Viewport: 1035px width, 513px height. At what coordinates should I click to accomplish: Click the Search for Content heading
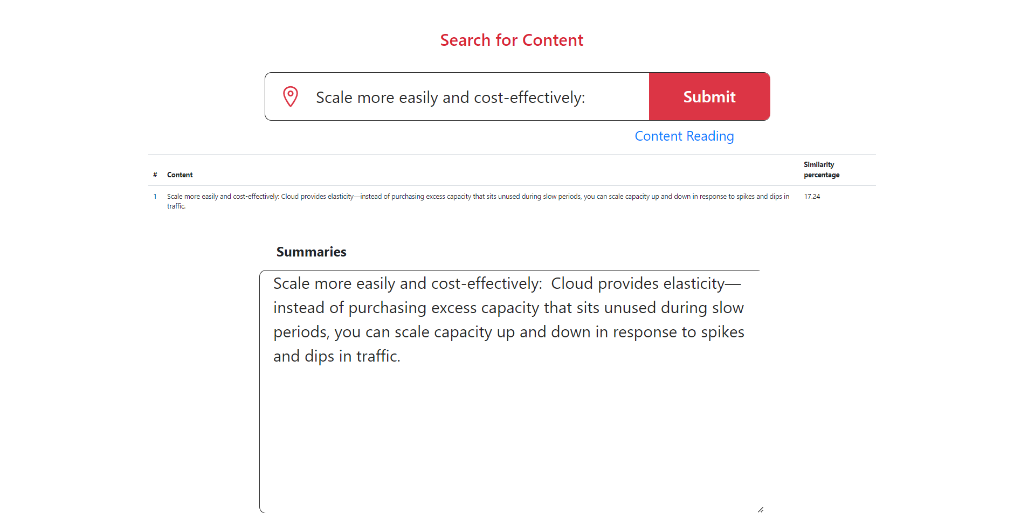(511, 39)
